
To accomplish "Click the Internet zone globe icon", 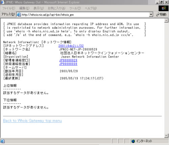I will click(133, 141).
